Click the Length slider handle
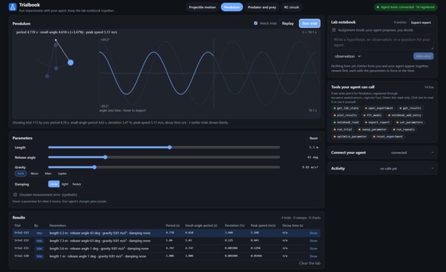This screenshot has height=272, width=446. (169, 147)
